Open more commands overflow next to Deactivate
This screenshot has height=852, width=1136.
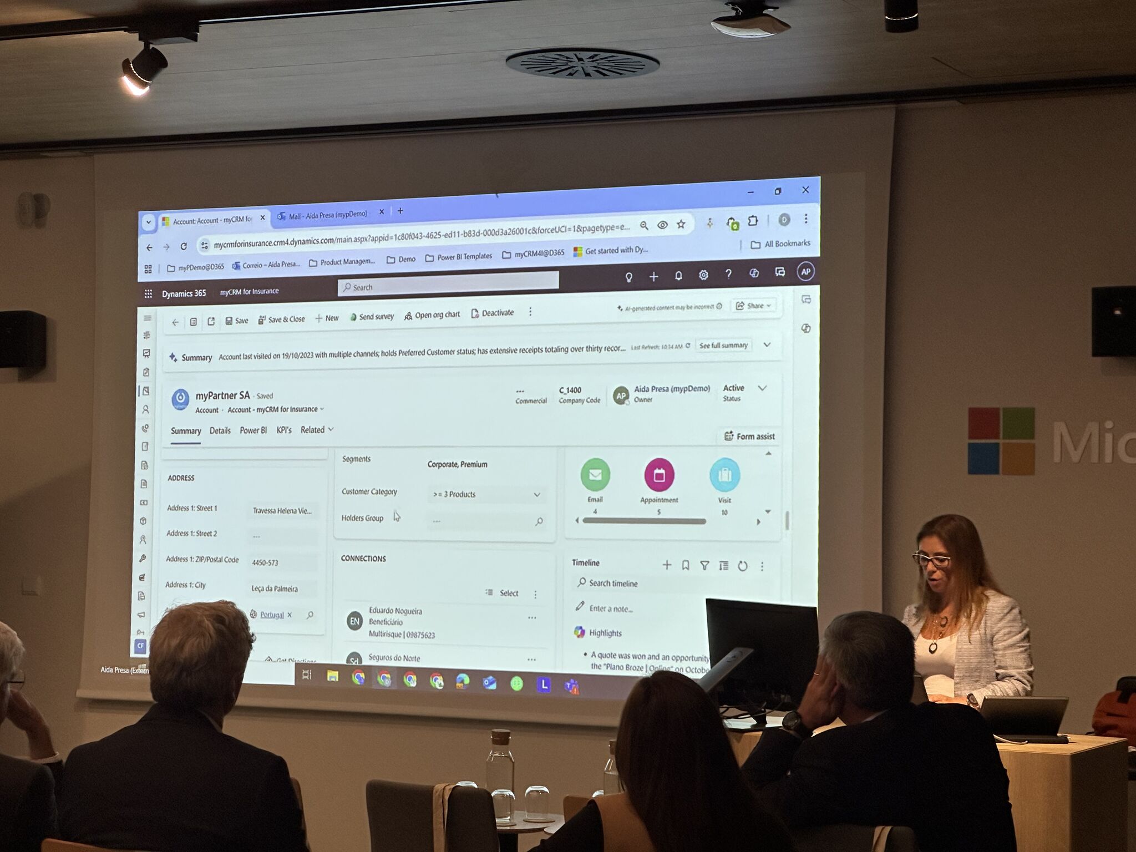click(530, 312)
